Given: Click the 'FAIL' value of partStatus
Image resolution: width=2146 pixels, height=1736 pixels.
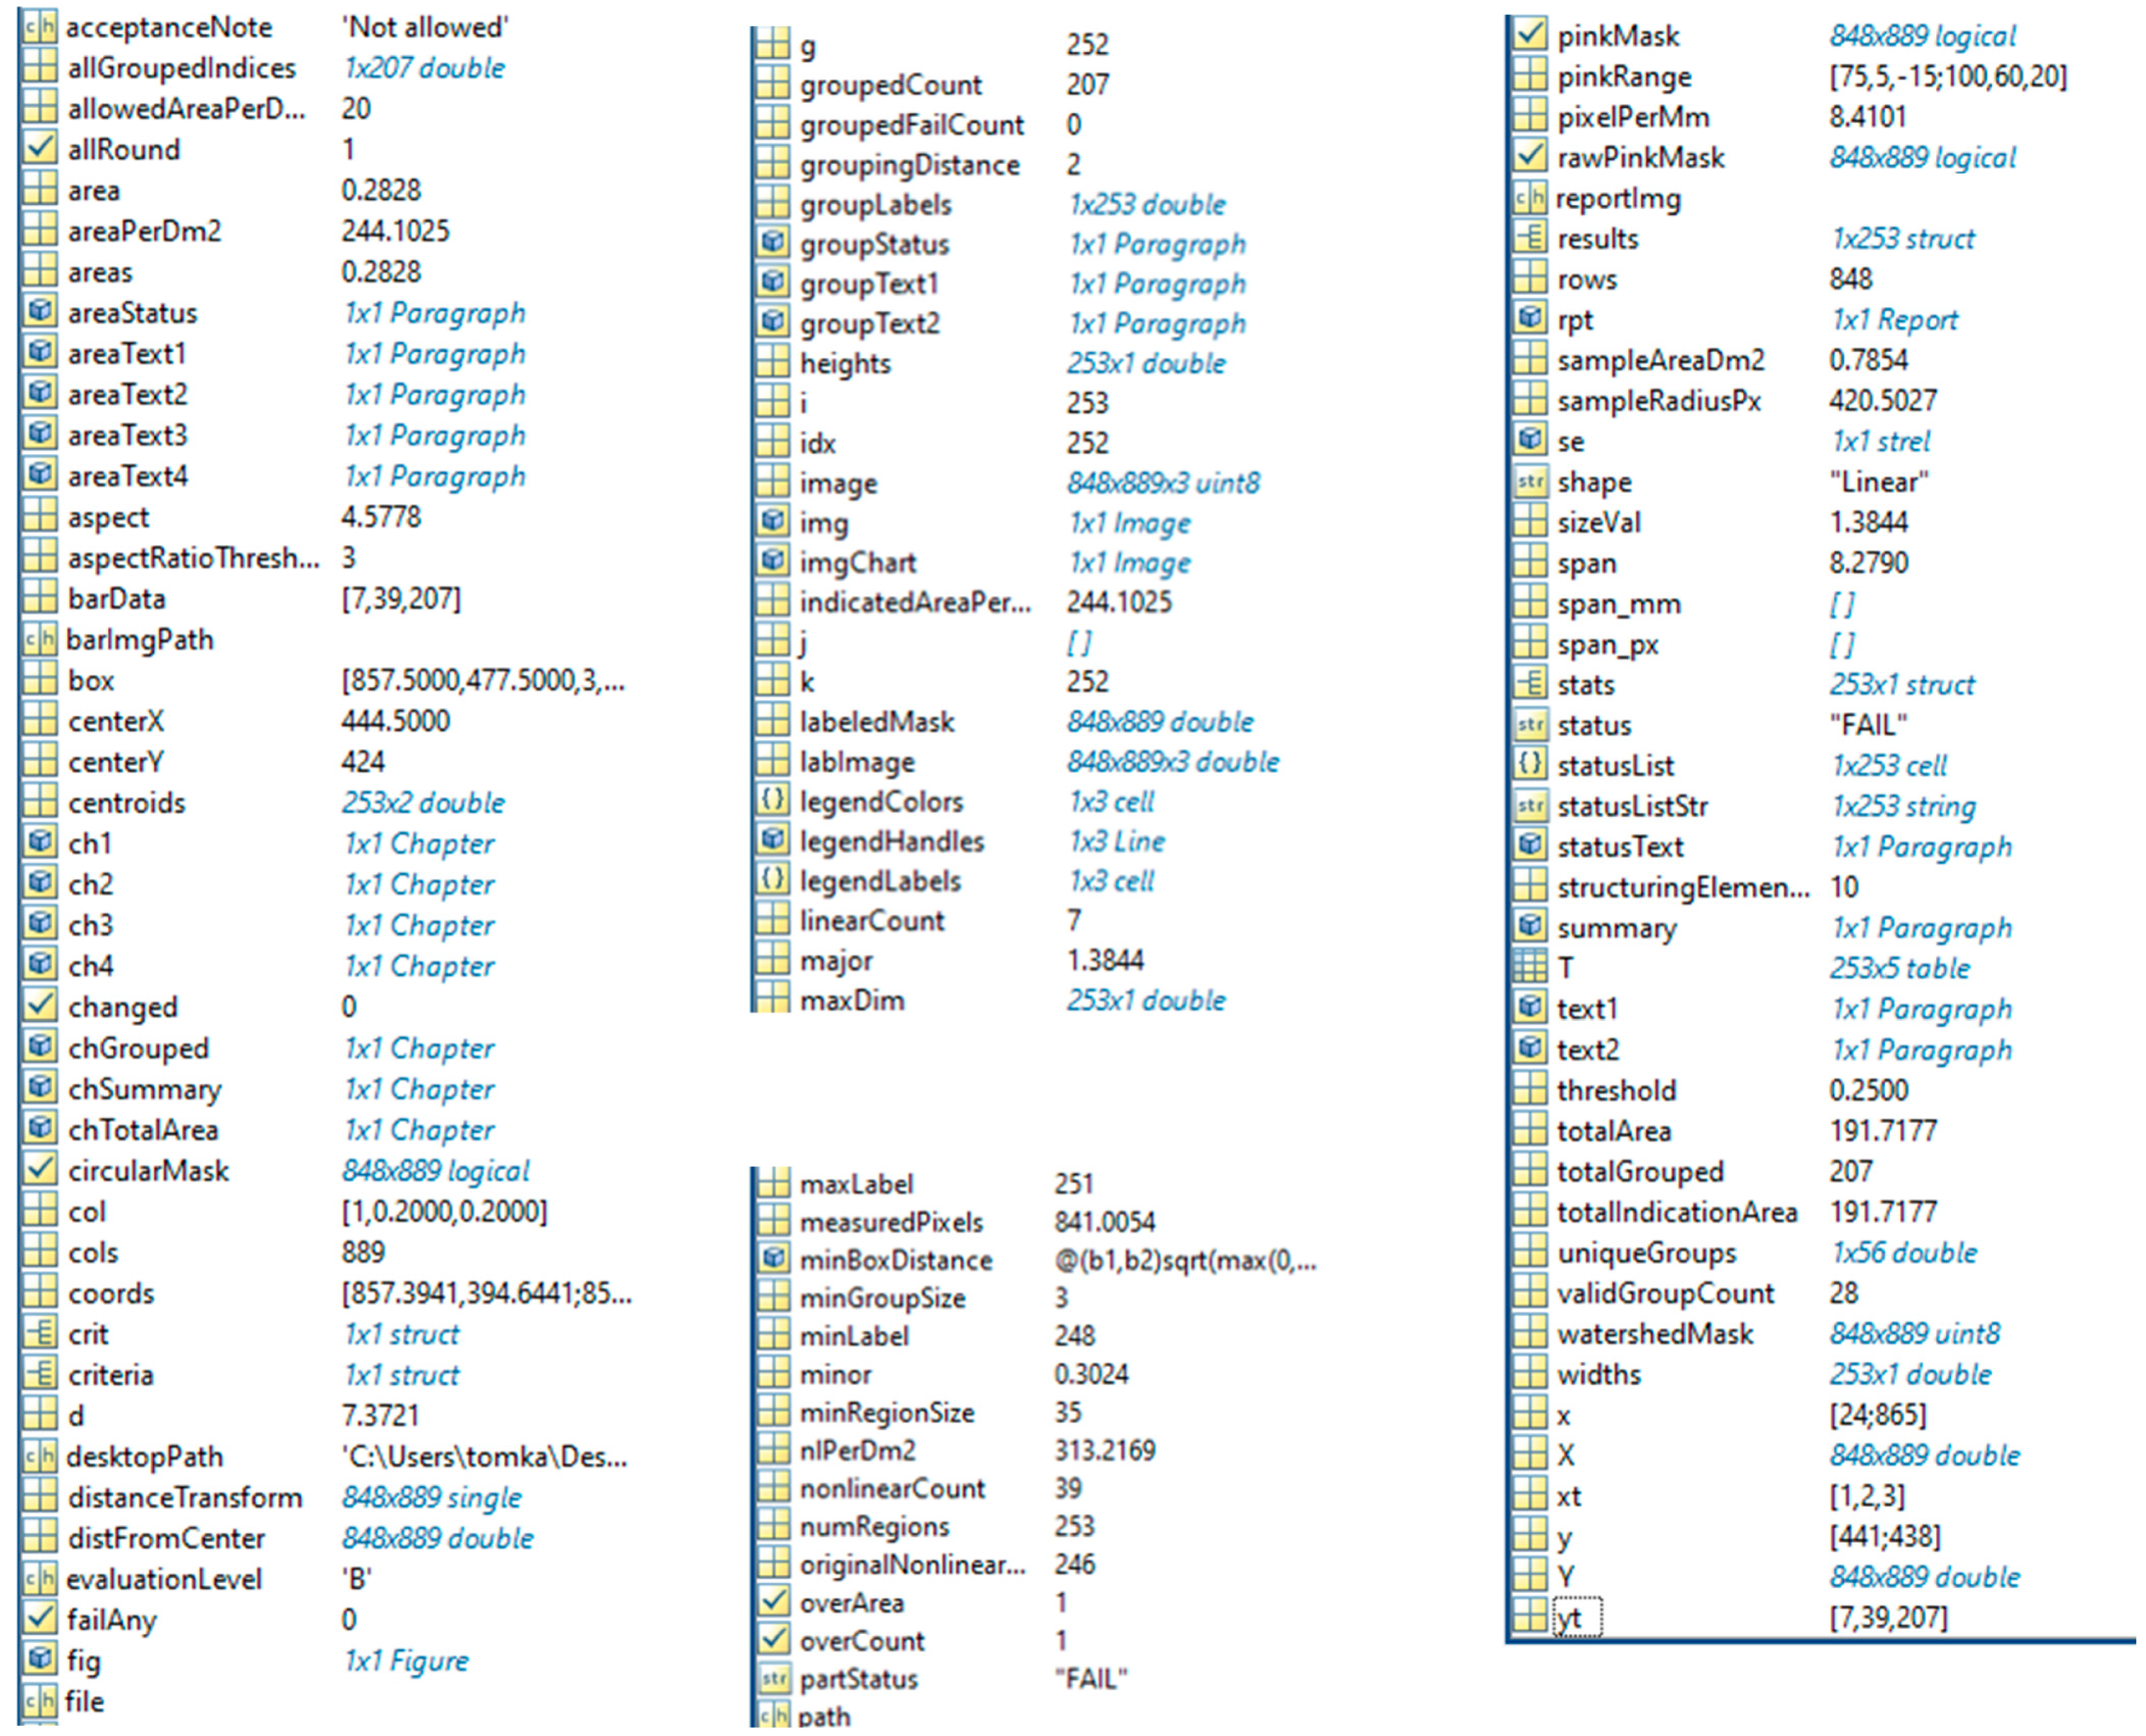Looking at the screenshot, I should coord(1091,1678).
